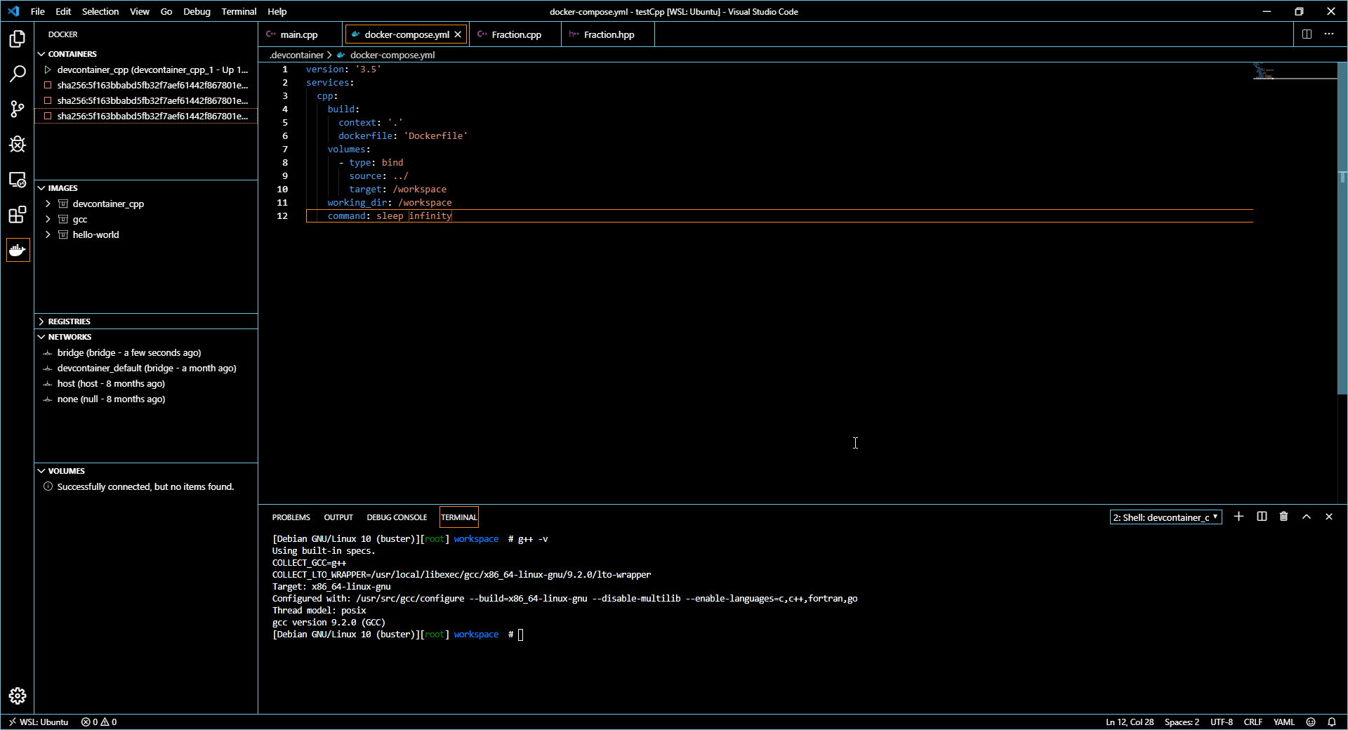Open Remote Explorer view

(18, 180)
